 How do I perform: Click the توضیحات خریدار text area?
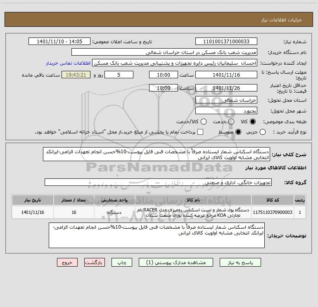click(x=157, y=235)
